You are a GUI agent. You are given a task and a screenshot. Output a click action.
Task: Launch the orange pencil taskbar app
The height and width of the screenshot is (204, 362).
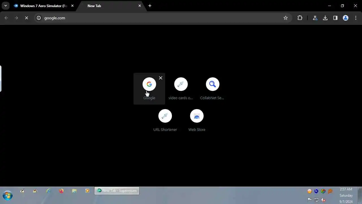(35, 191)
